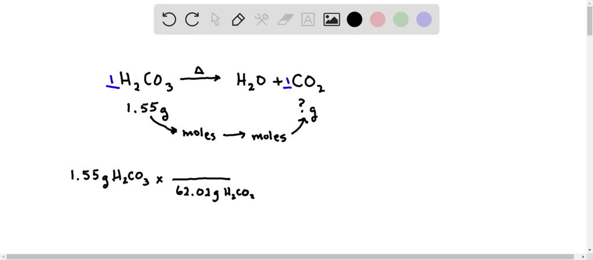Click the second 'moles' word
593x260 pixels.
coord(269,136)
